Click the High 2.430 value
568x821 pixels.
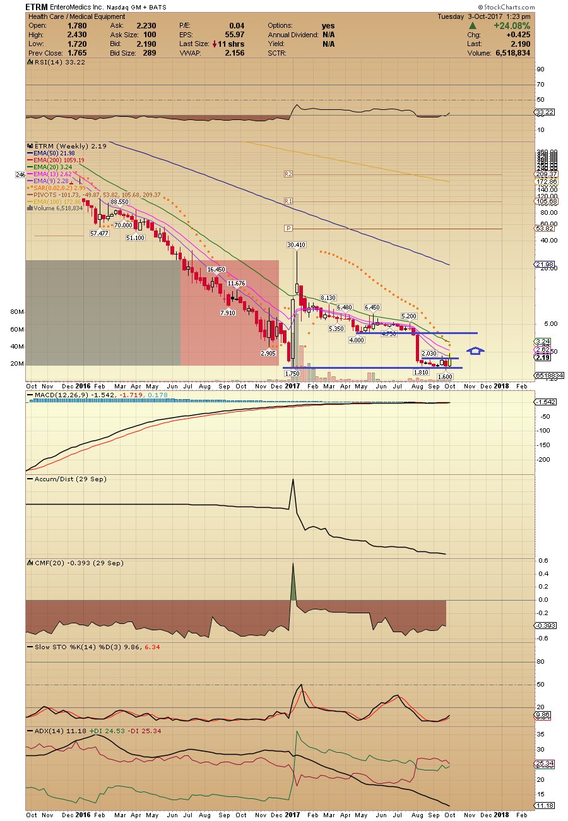77,35
